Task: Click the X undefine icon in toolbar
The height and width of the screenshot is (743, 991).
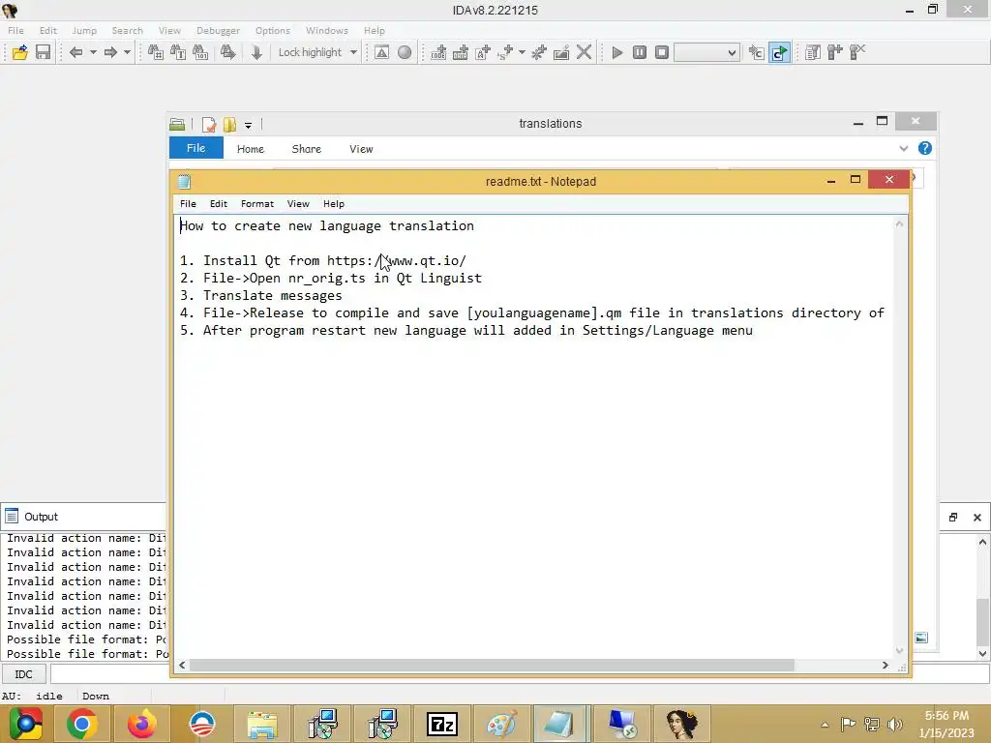Action: (584, 52)
